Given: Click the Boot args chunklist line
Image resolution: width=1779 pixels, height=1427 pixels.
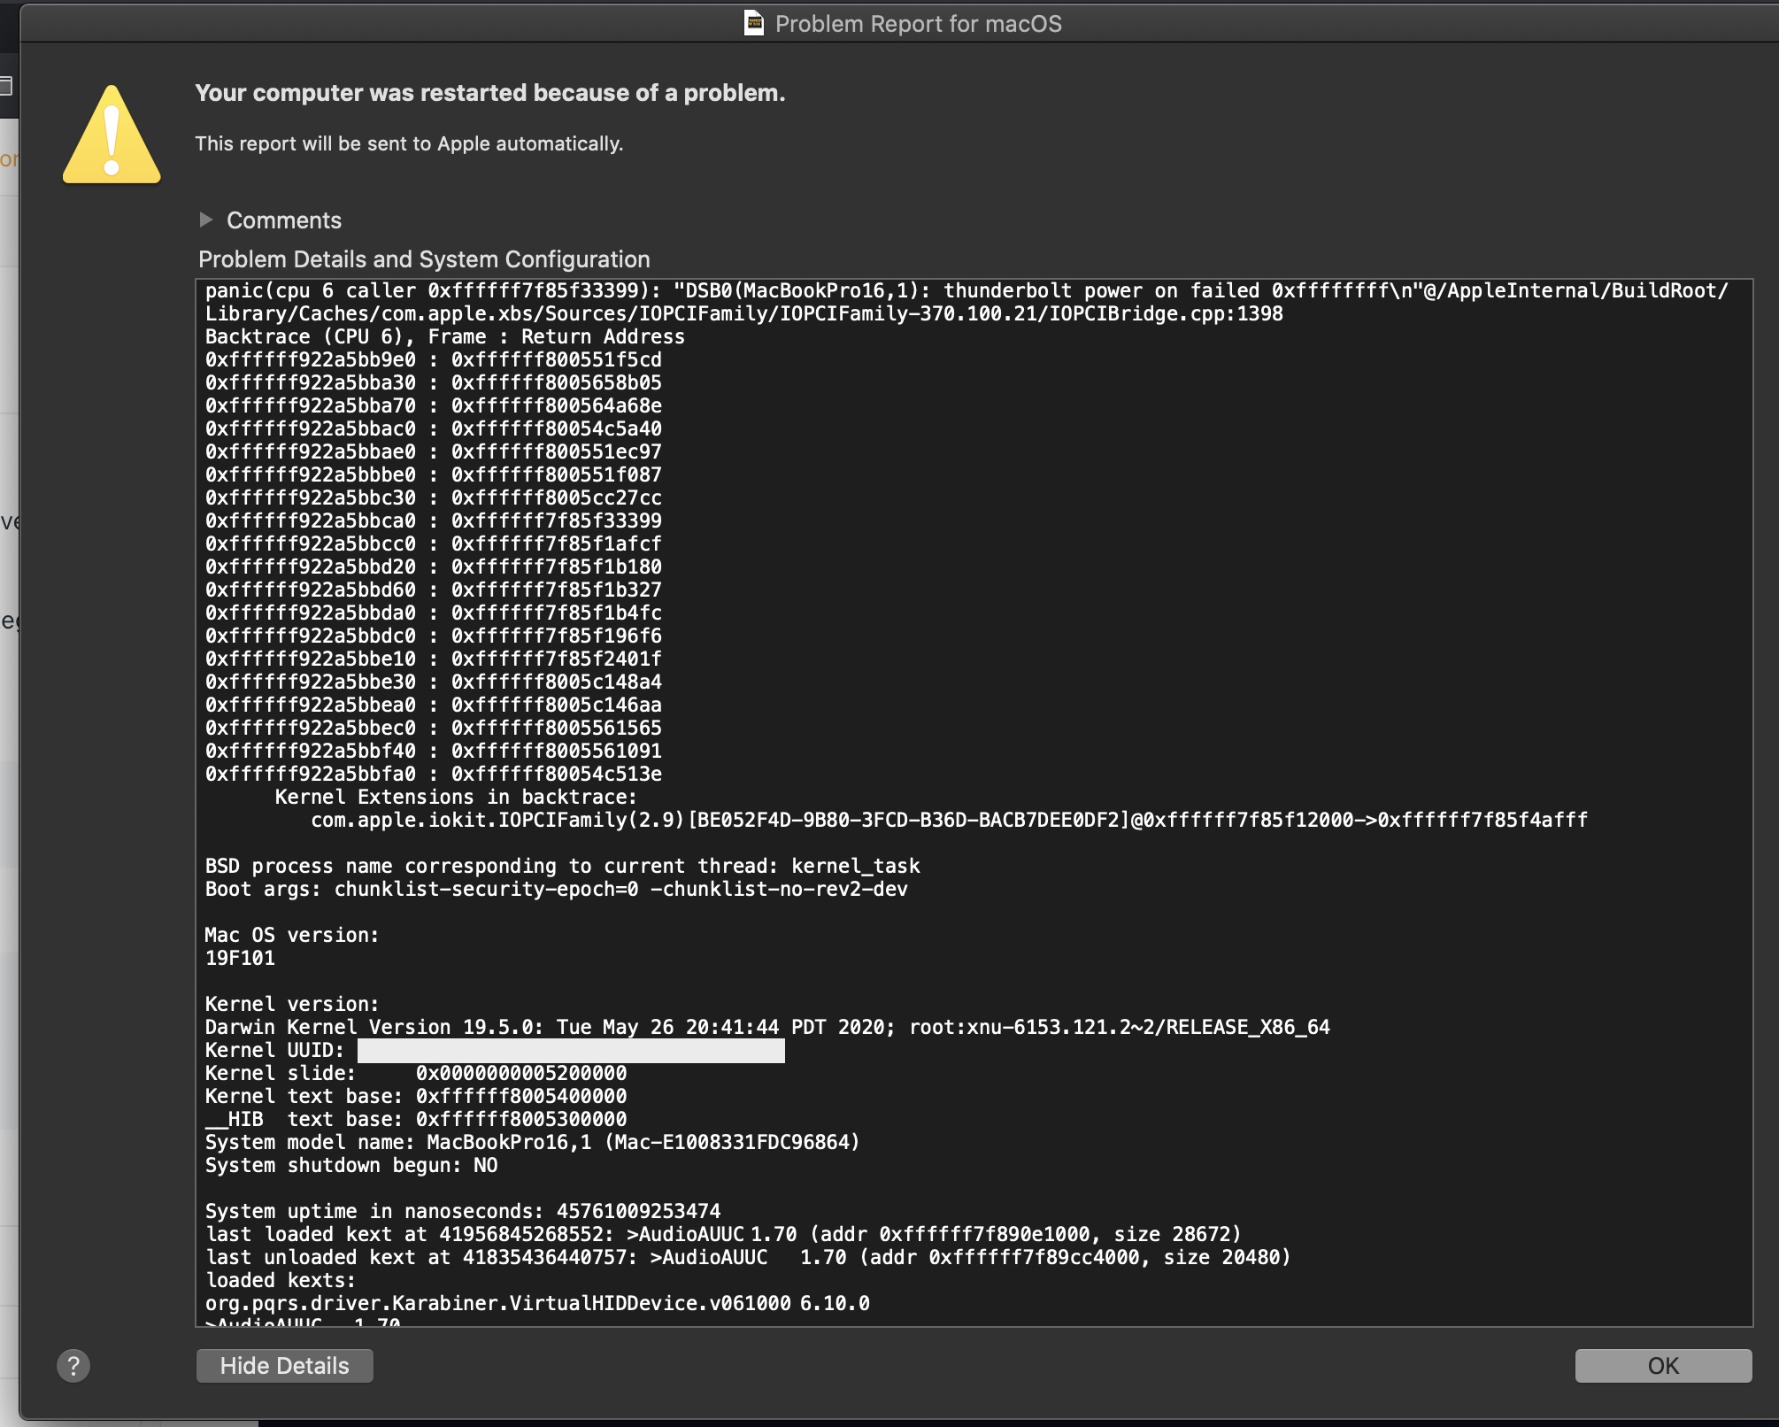Looking at the screenshot, I should 556,889.
